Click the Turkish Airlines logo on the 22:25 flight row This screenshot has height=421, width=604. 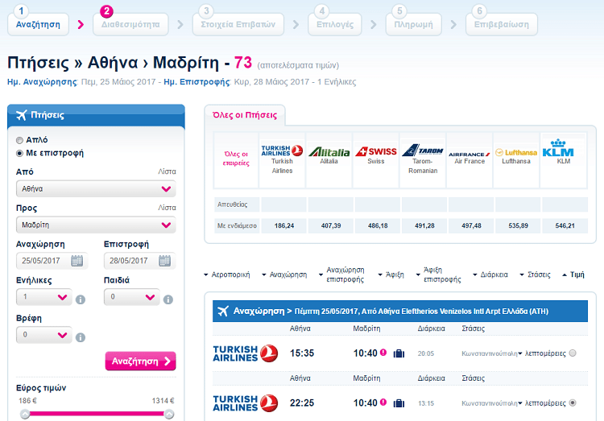point(246,403)
